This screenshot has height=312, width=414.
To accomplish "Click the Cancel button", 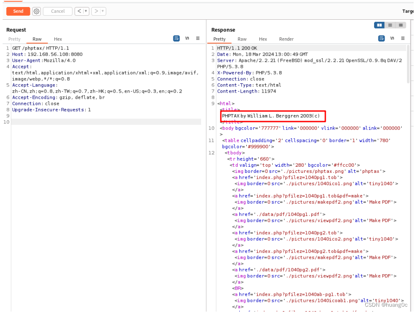I will [58, 11].
